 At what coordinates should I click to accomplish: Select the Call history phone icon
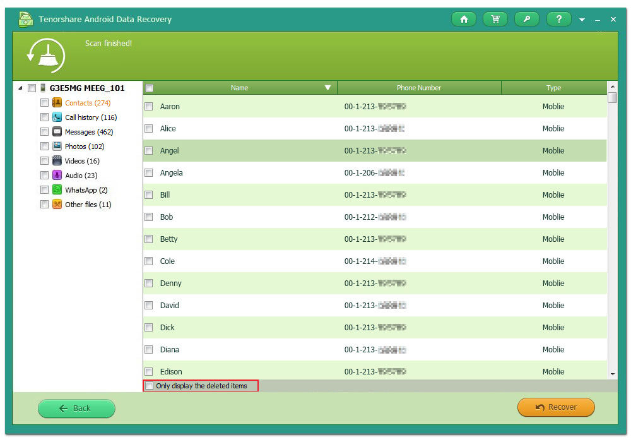57,117
